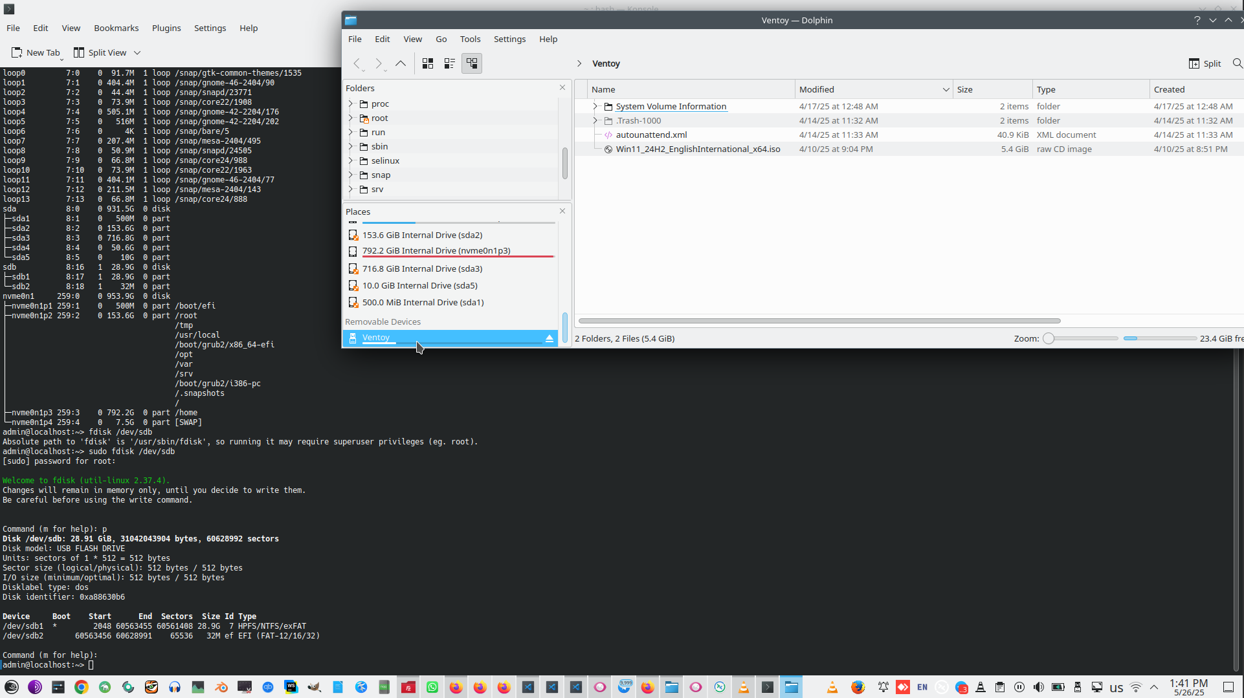The image size is (1244, 698).
Task: Open the Wi-Fi network tray icon
Action: (x=1136, y=687)
